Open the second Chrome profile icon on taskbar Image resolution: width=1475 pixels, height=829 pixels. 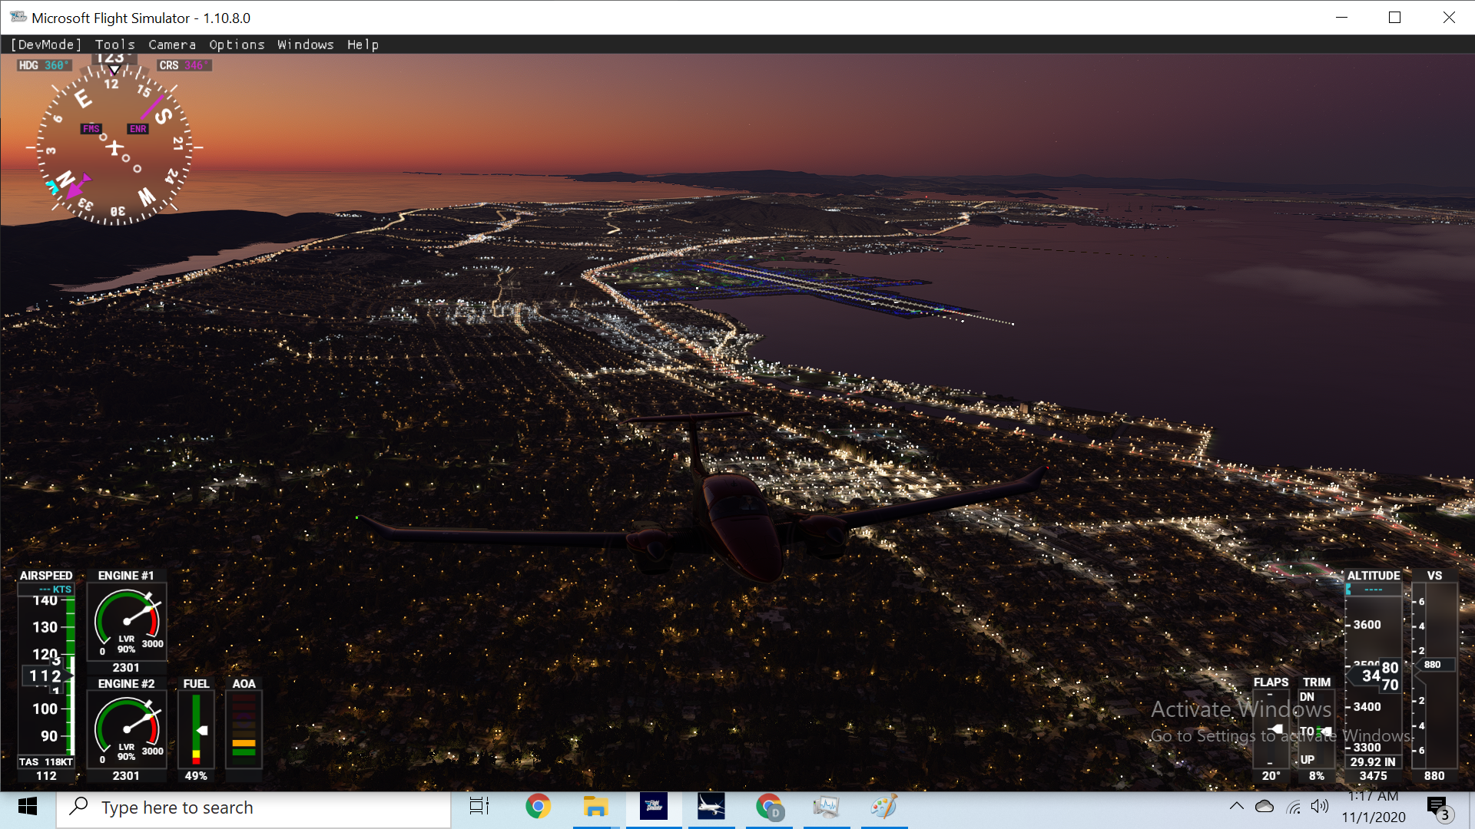pyautogui.click(x=769, y=808)
